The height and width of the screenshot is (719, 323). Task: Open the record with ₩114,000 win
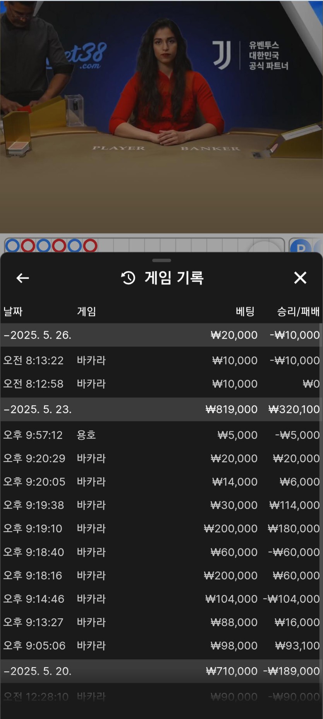pyautogui.click(x=161, y=505)
